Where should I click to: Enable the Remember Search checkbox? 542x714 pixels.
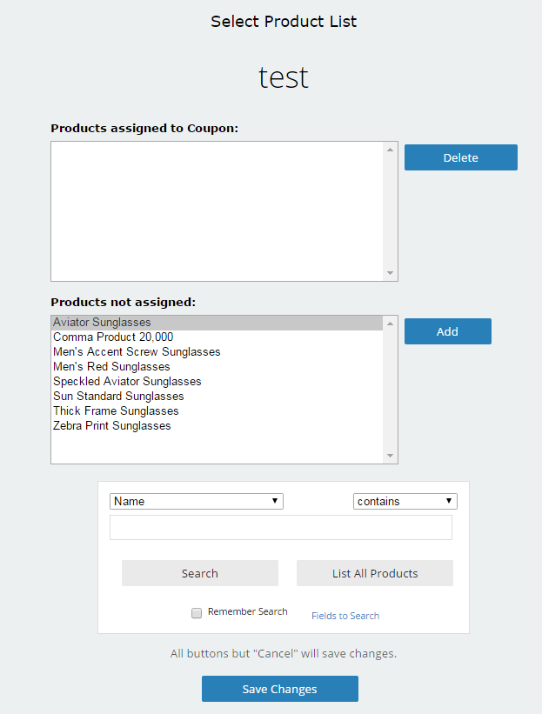coord(197,613)
